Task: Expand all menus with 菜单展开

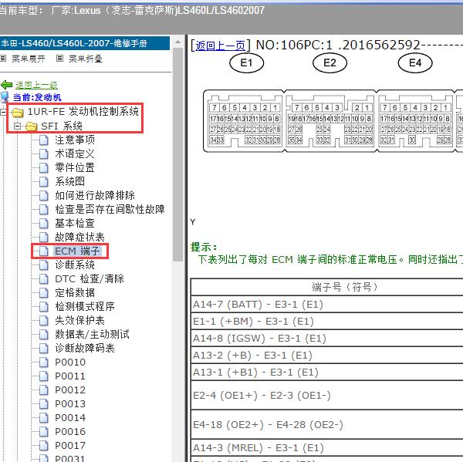Action: [29, 59]
